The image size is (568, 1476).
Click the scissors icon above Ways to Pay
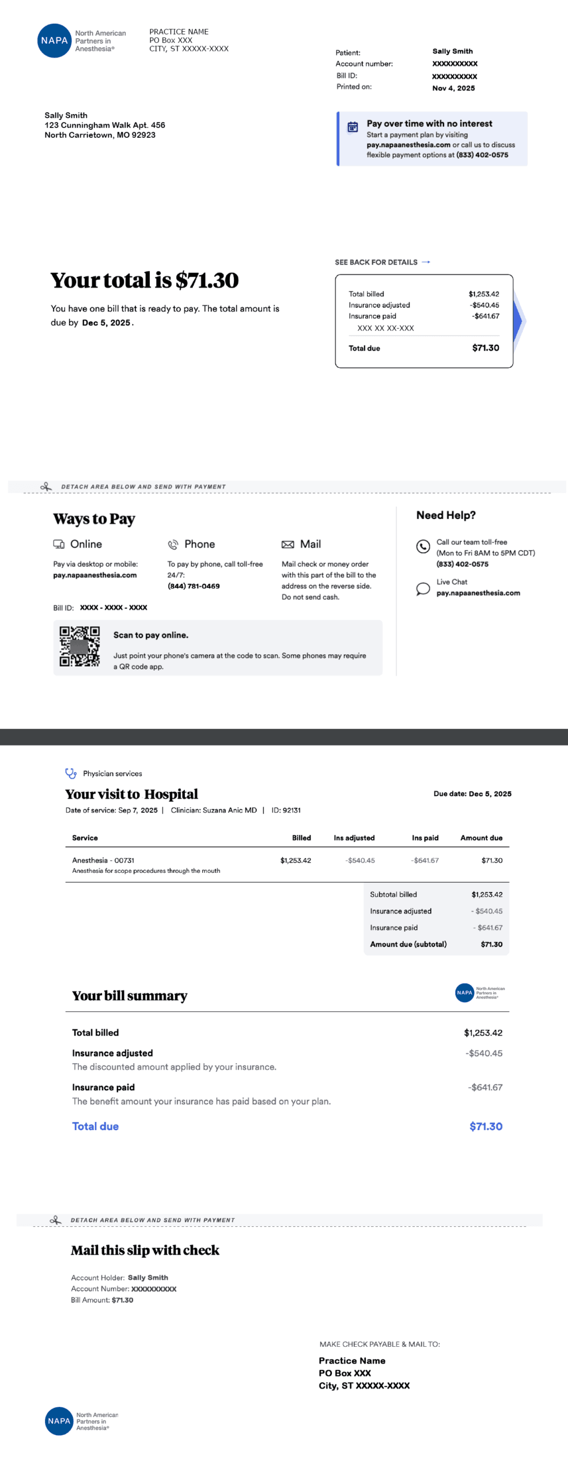[x=46, y=487]
